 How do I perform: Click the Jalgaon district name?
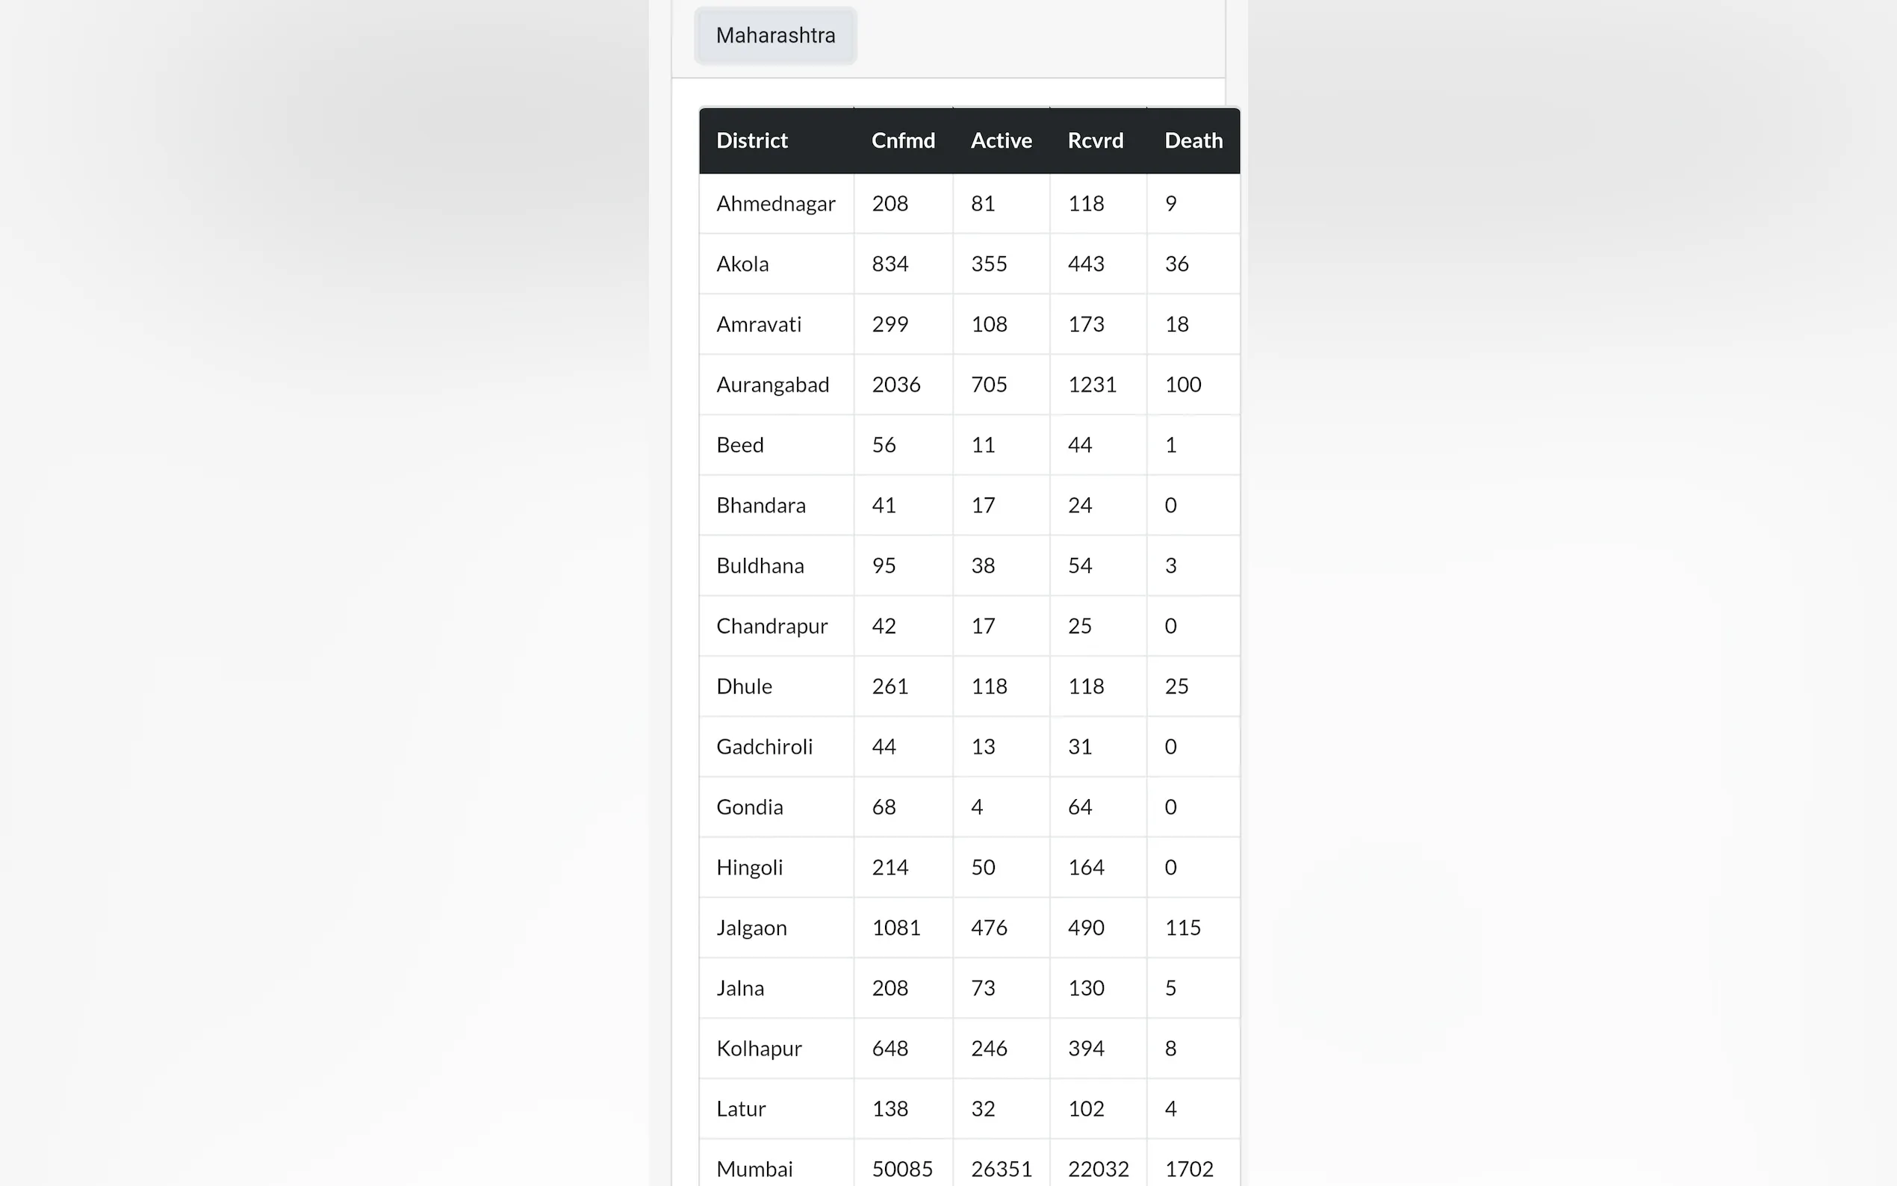coord(751,928)
